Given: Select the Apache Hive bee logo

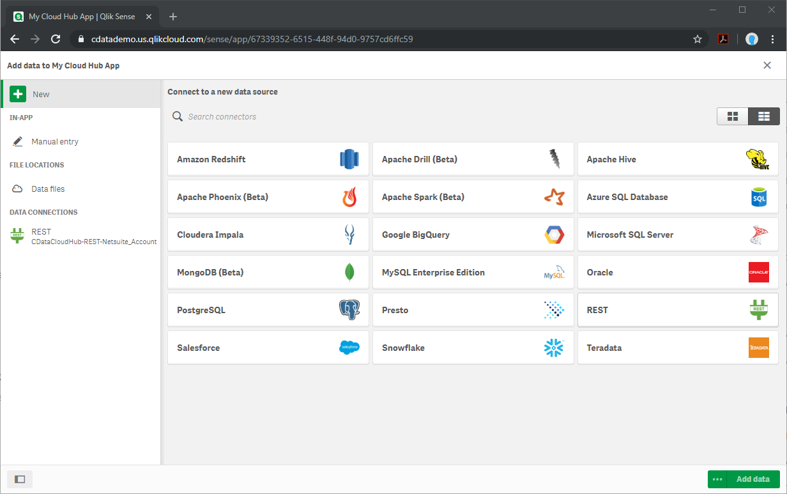Looking at the screenshot, I should coord(758,159).
